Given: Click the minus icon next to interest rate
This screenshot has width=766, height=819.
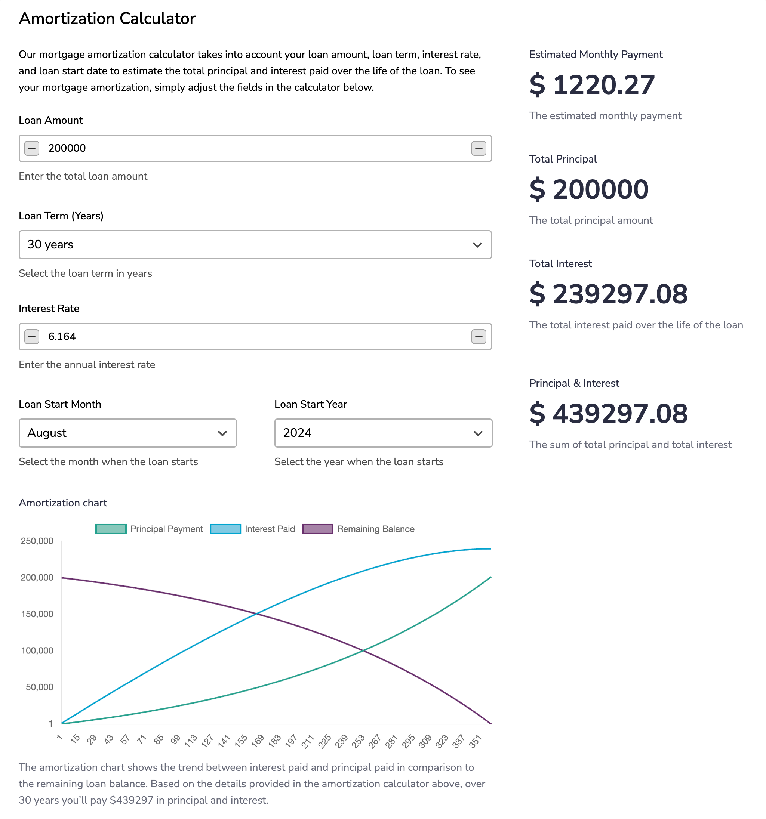Looking at the screenshot, I should tap(32, 336).
